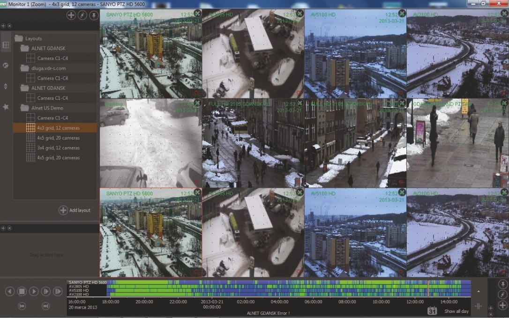509x318 pixels.
Task: Click the Add layout button
Action: pos(75,210)
